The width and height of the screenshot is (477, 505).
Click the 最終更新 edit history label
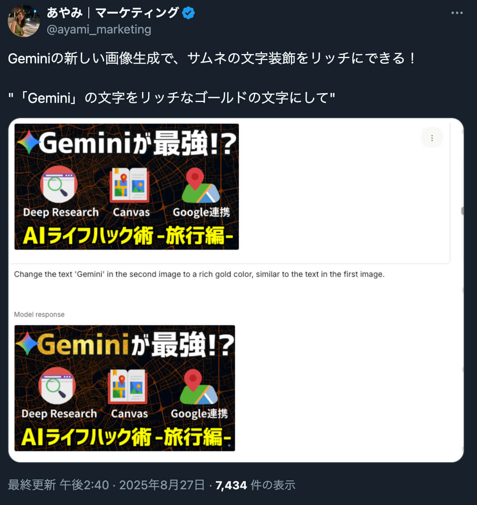coord(32,485)
